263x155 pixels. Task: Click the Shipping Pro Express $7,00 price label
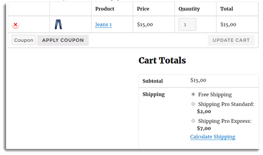(204, 128)
